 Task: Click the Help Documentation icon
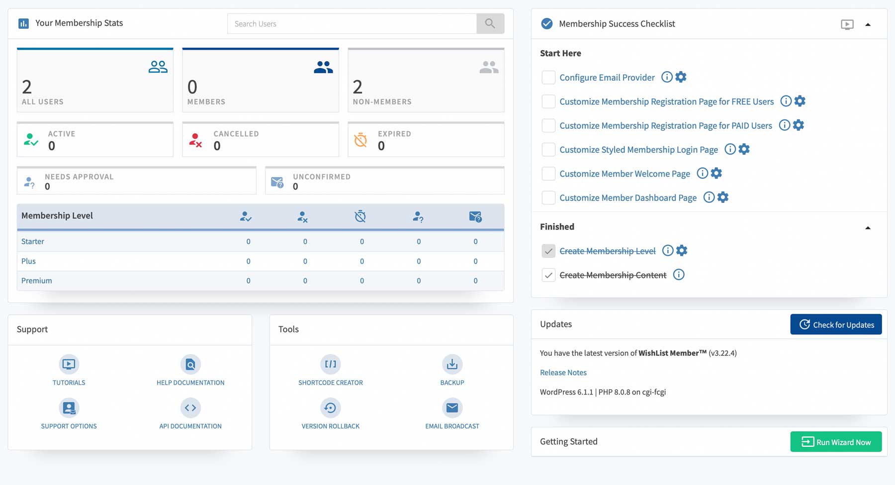pos(190,365)
